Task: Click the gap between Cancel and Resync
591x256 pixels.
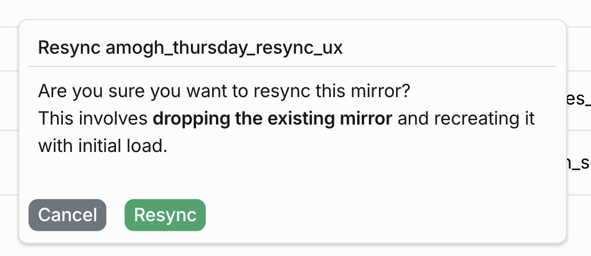Action: click(115, 215)
